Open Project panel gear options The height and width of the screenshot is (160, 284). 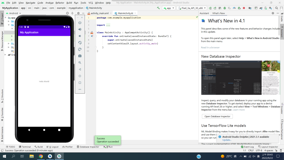(78, 13)
